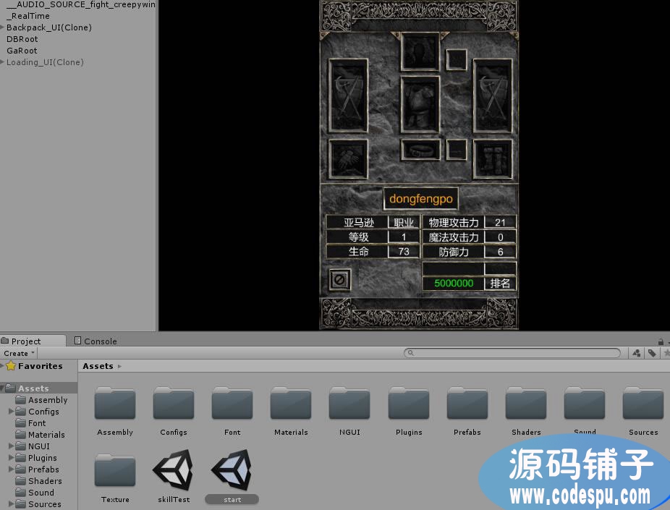Click the gloves equipment slot
The image size is (670, 510).
(x=348, y=159)
